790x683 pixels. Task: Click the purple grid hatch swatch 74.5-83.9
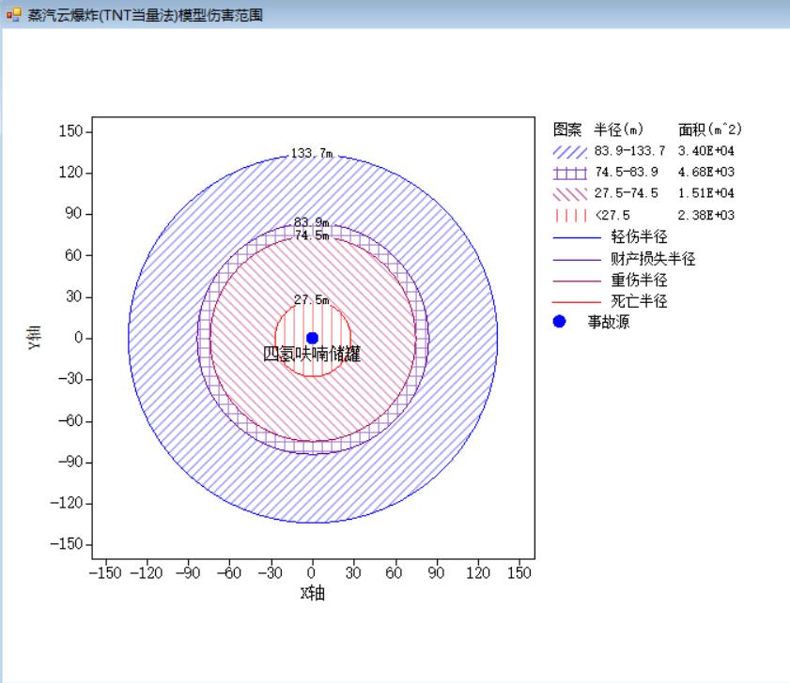click(570, 173)
